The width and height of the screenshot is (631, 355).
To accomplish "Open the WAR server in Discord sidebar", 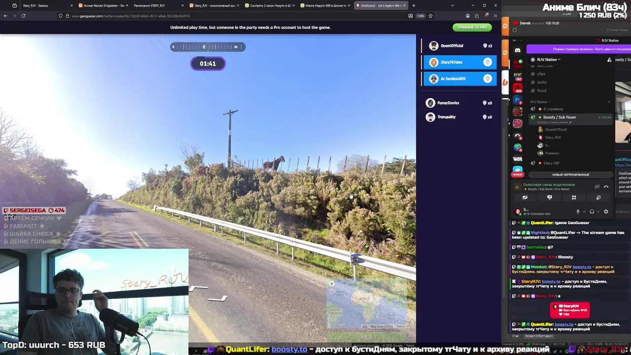I will (x=518, y=159).
